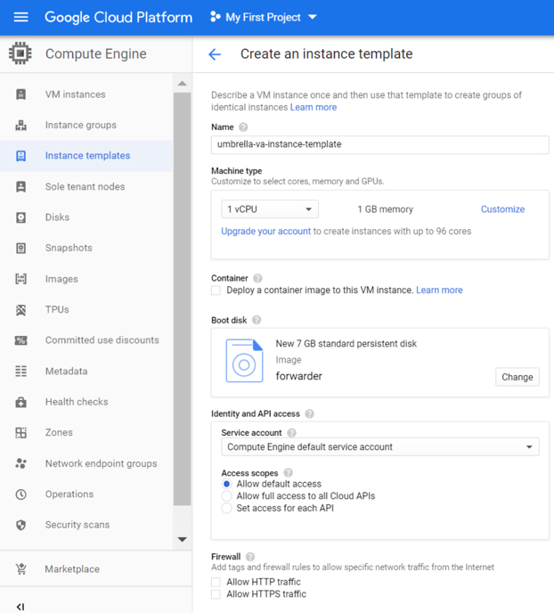Check Deploy a container image checkbox
Viewport: 554px width, 613px height.
click(x=216, y=290)
